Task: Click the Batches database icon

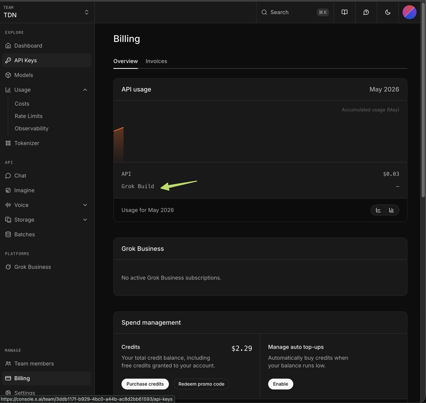Action: click(x=8, y=234)
